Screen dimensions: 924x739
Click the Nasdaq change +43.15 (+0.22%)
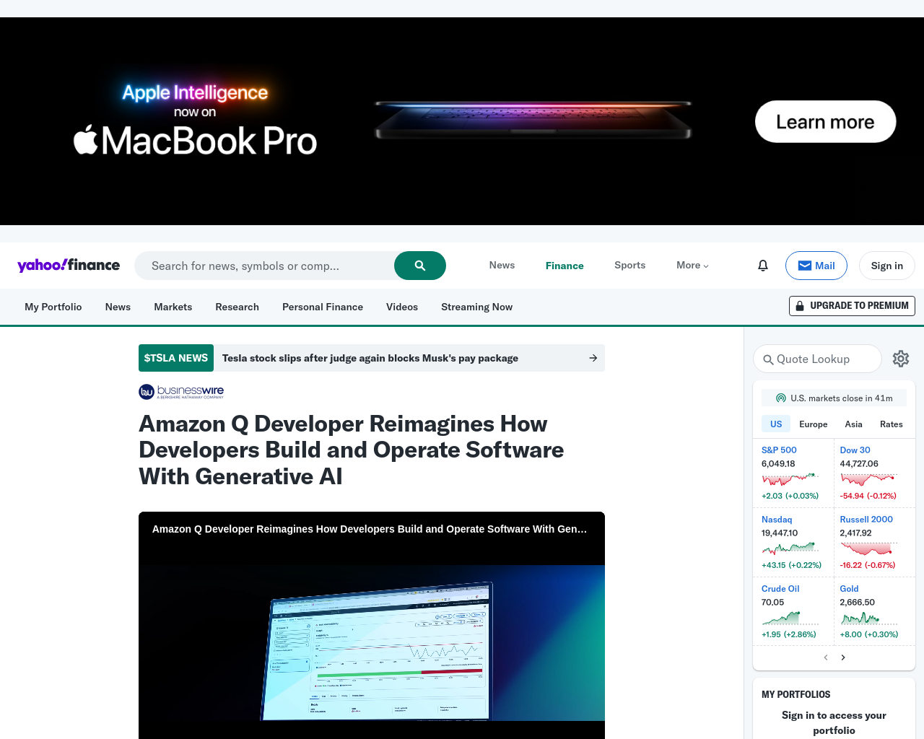[x=791, y=565]
